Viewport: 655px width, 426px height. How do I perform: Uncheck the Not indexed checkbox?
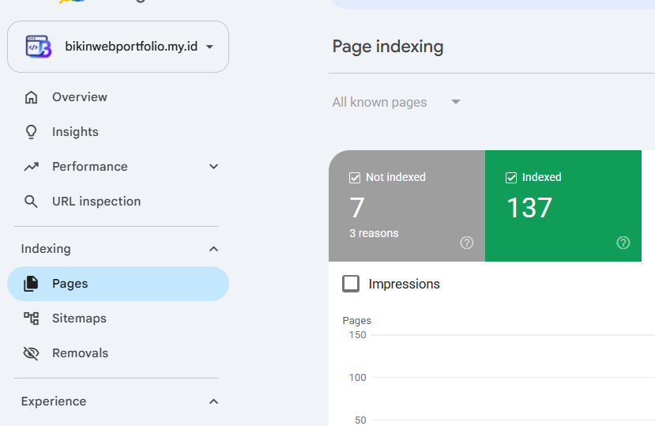click(355, 178)
